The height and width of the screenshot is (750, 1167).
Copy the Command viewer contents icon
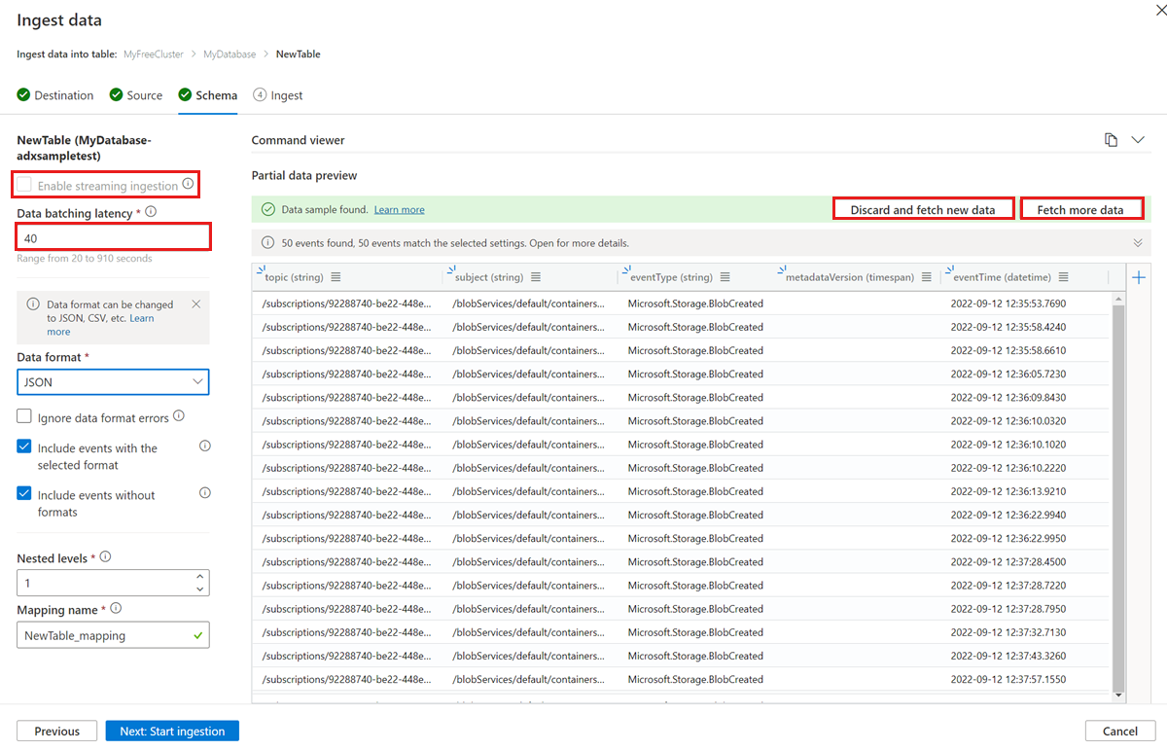(1111, 140)
